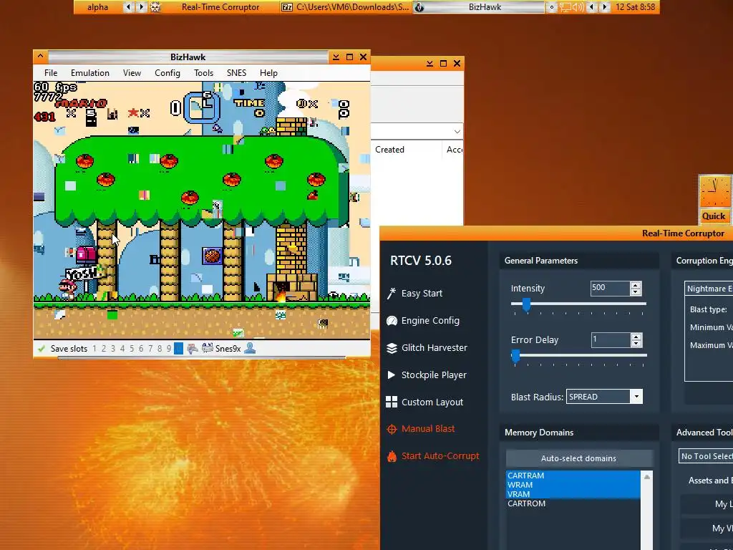Viewport: 733px width, 550px height.
Task: Expand the dropdown in the window behind BizHawk
Action: pos(457,132)
